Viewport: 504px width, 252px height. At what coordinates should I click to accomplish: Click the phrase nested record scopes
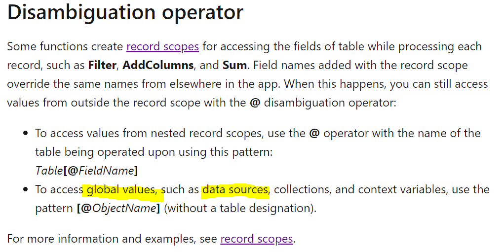click(x=206, y=134)
